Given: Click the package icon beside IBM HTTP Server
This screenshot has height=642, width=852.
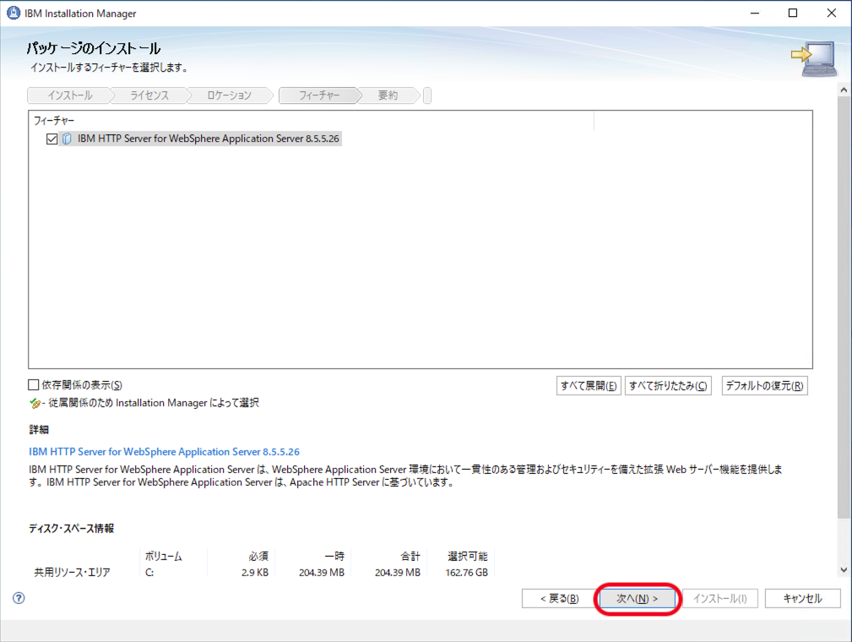Looking at the screenshot, I should point(67,139).
